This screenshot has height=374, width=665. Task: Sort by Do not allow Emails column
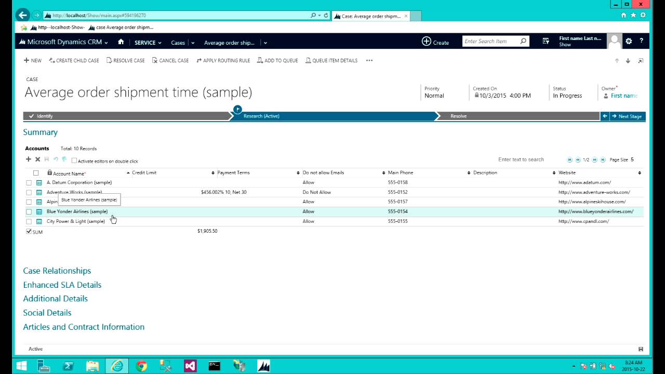pos(323,172)
